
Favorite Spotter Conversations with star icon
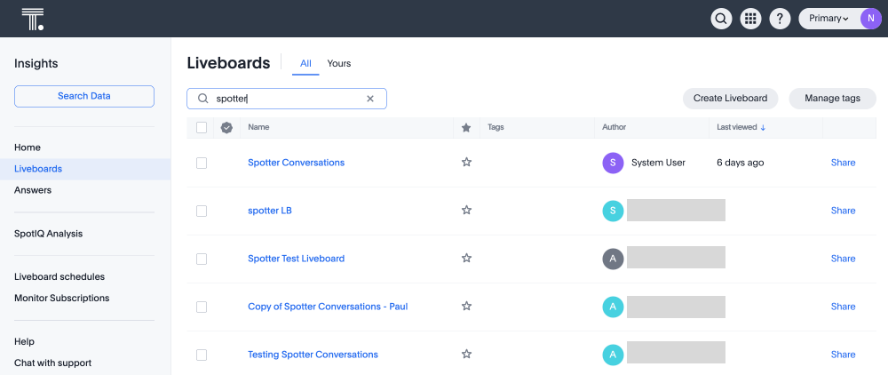click(x=466, y=163)
